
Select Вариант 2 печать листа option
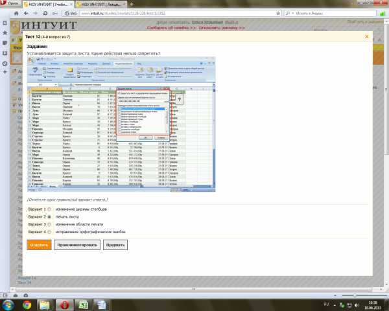(x=49, y=217)
